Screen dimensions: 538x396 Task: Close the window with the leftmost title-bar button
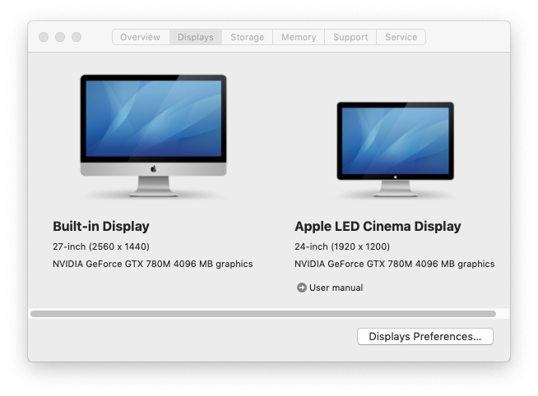pos(44,37)
